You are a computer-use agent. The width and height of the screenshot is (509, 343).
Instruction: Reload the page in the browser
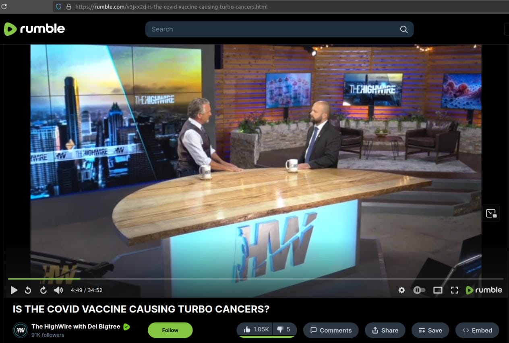[x=4, y=6]
